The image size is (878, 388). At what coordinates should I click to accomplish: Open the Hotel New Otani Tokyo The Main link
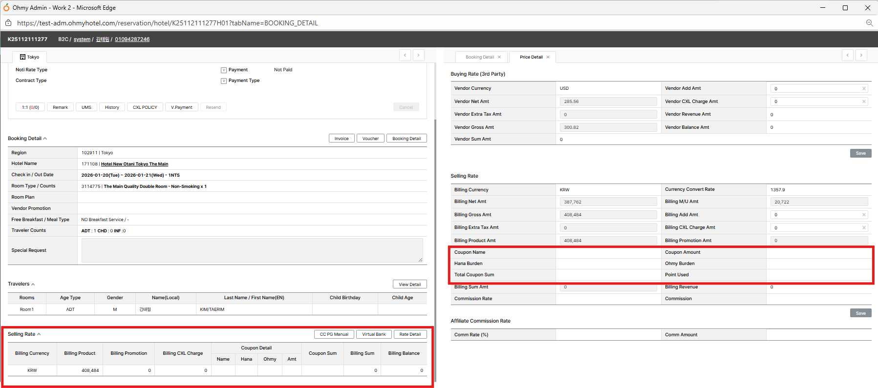click(x=134, y=164)
